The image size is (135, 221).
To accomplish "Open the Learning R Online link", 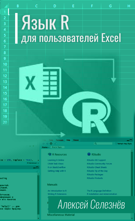I will 56,160.
